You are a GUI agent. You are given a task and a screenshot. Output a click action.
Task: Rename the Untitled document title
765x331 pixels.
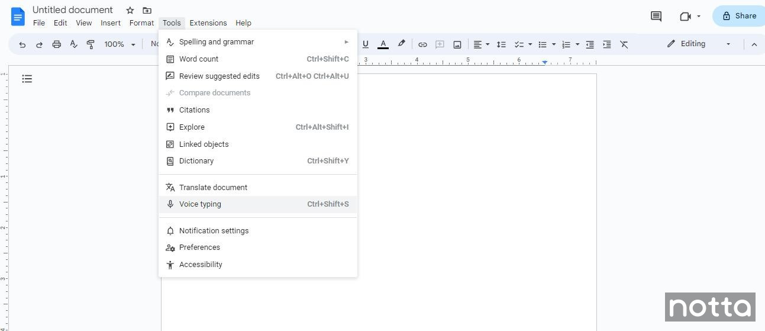point(73,10)
